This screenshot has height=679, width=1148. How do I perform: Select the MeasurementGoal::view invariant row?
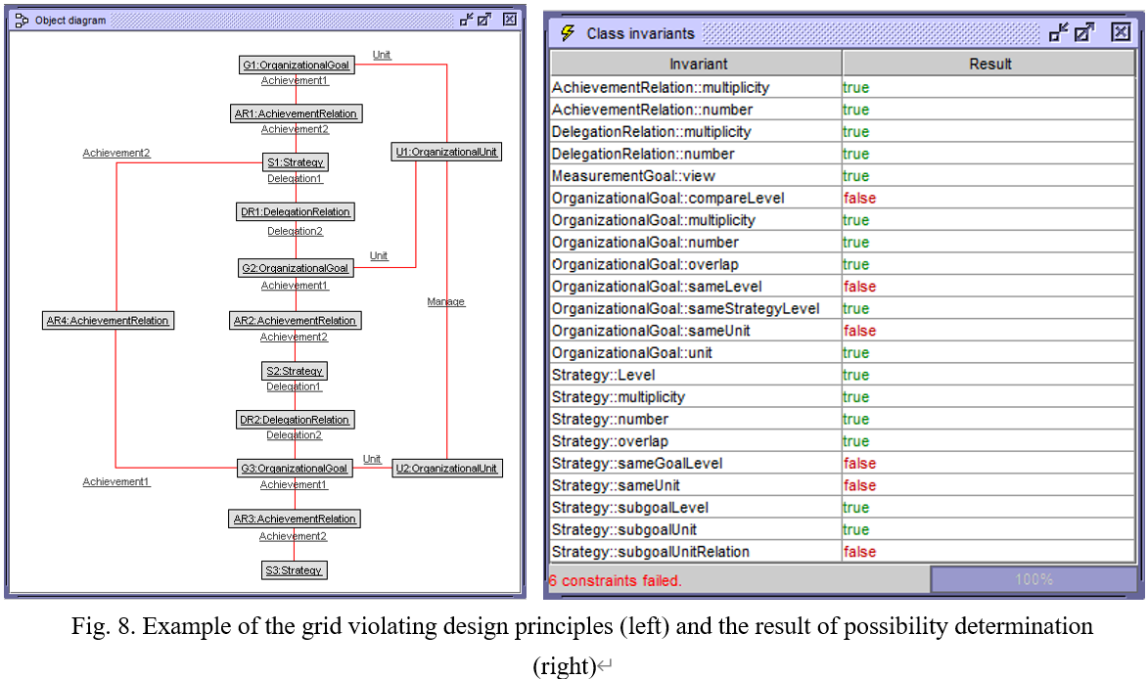[x=843, y=175]
